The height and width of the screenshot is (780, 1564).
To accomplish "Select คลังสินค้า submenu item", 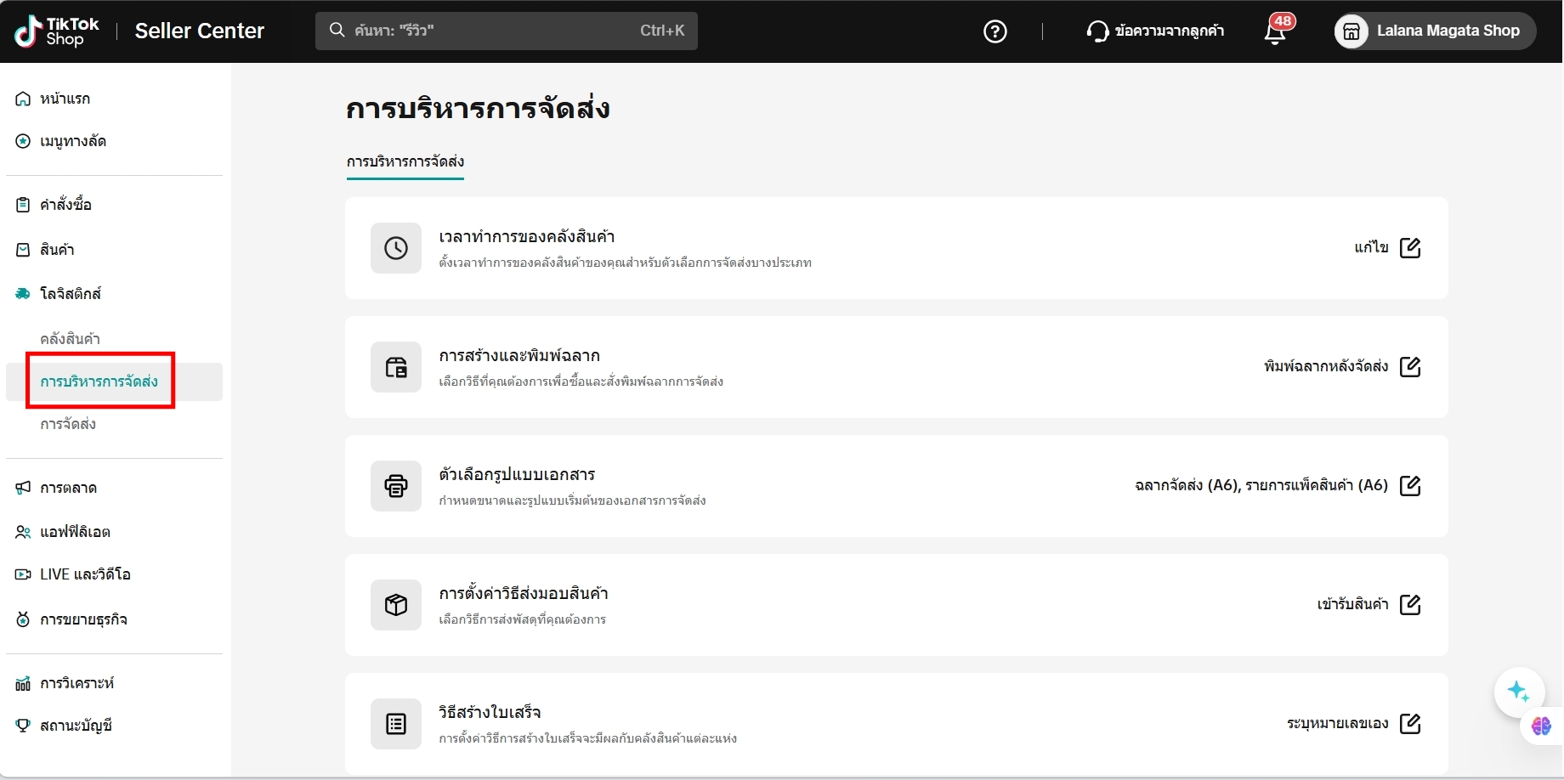I will point(70,339).
